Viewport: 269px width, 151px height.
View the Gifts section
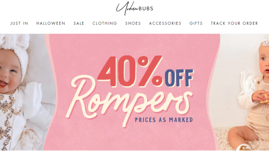click(196, 23)
